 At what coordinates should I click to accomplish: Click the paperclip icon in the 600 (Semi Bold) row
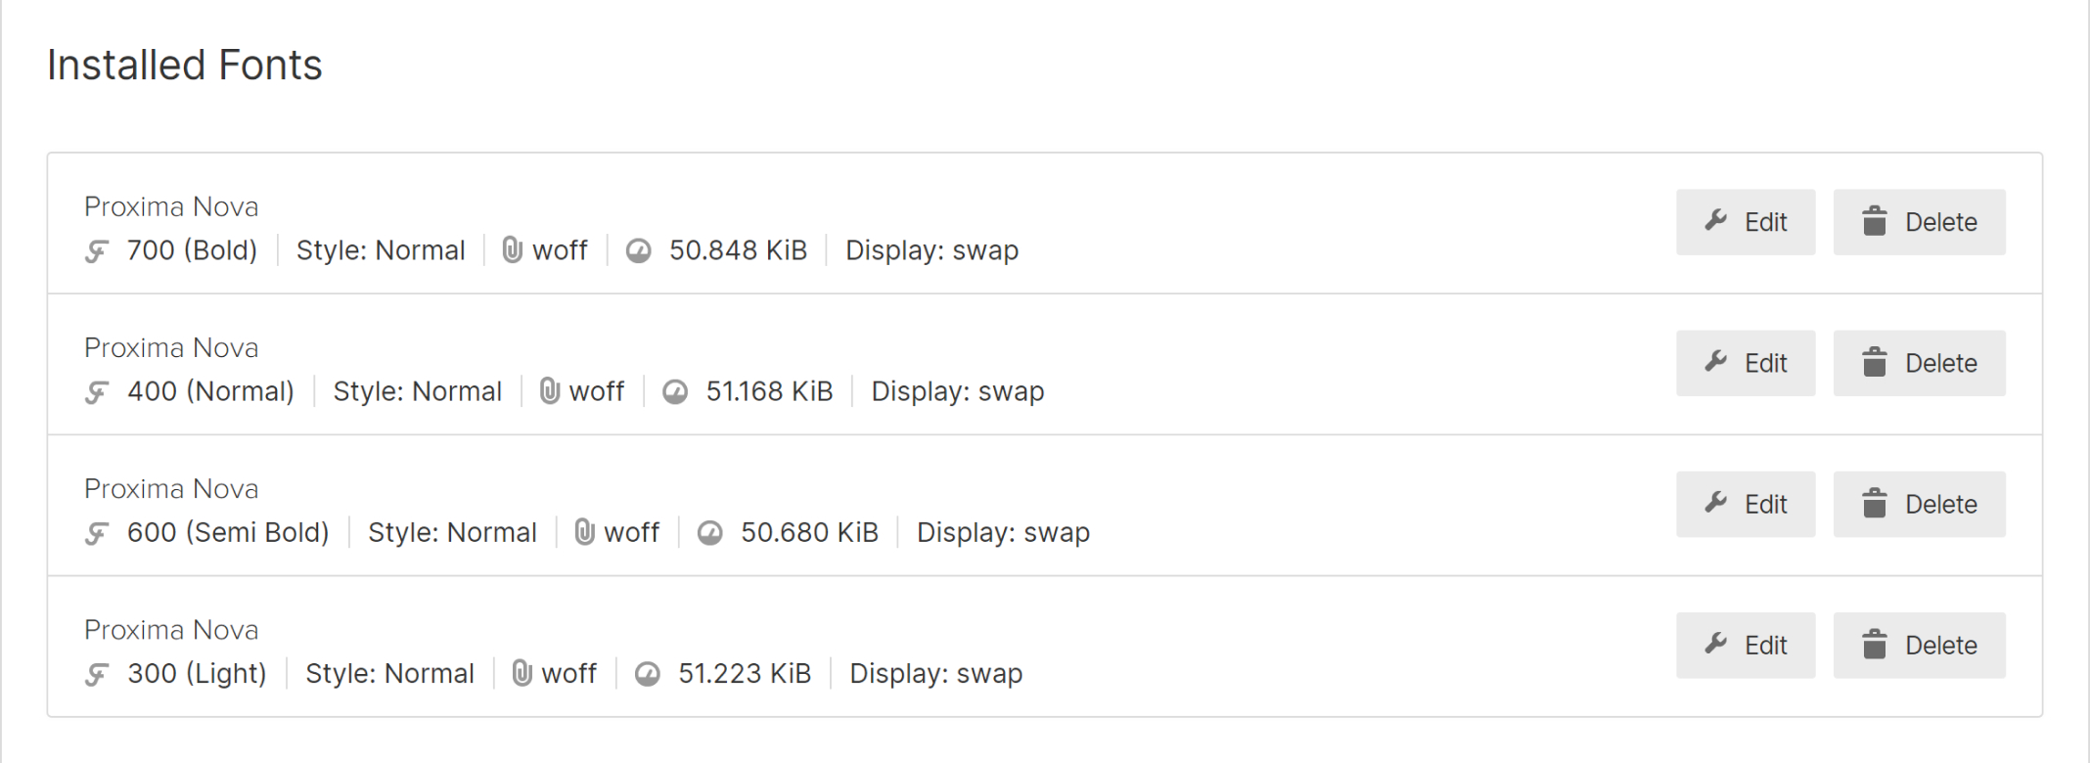[584, 532]
